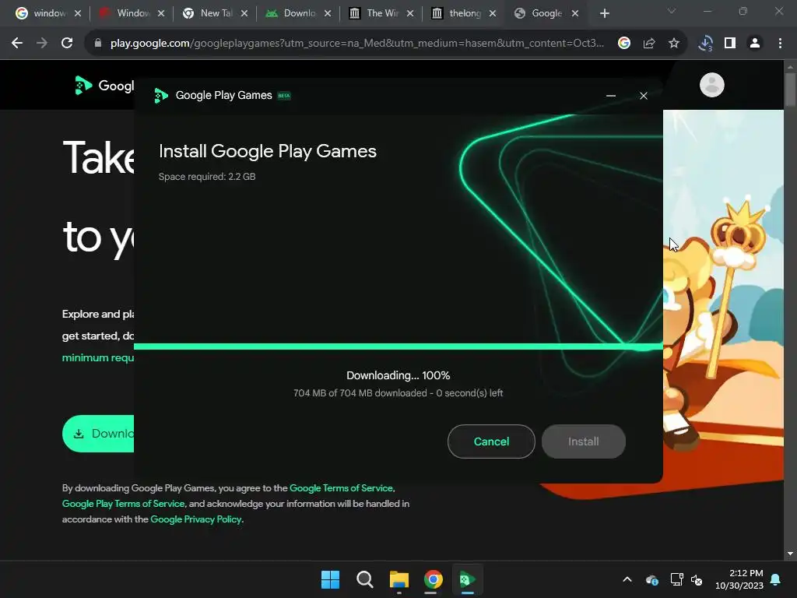This screenshot has height=598, width=797.
Task: Open the notifications bell icon
Action: pyautogui.click(x=776, y=579)
